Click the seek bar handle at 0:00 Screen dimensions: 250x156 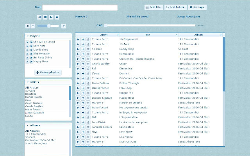point(105,25)
